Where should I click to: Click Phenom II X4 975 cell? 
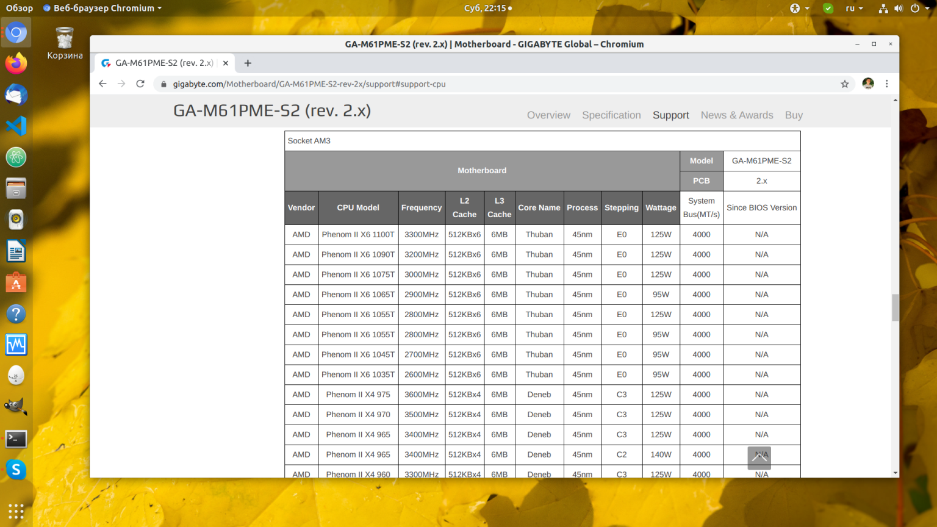click(358, 395)
